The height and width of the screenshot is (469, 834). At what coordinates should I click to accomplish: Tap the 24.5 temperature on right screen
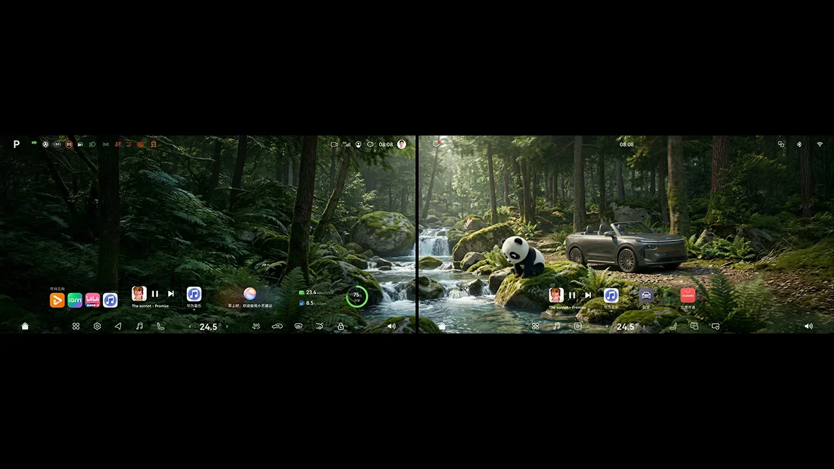tap(625, 327)
